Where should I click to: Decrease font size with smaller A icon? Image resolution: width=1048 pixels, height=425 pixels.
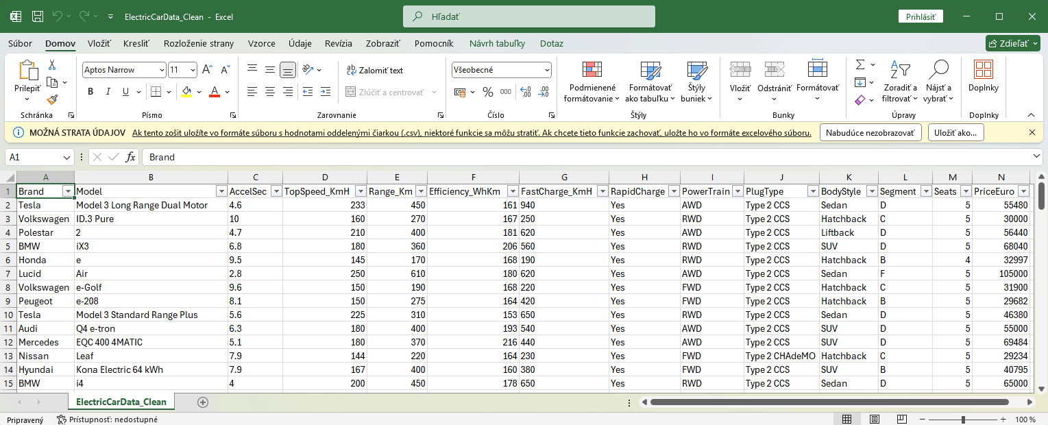pos(225,70)
